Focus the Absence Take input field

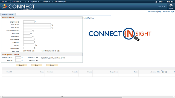point(18,57)
